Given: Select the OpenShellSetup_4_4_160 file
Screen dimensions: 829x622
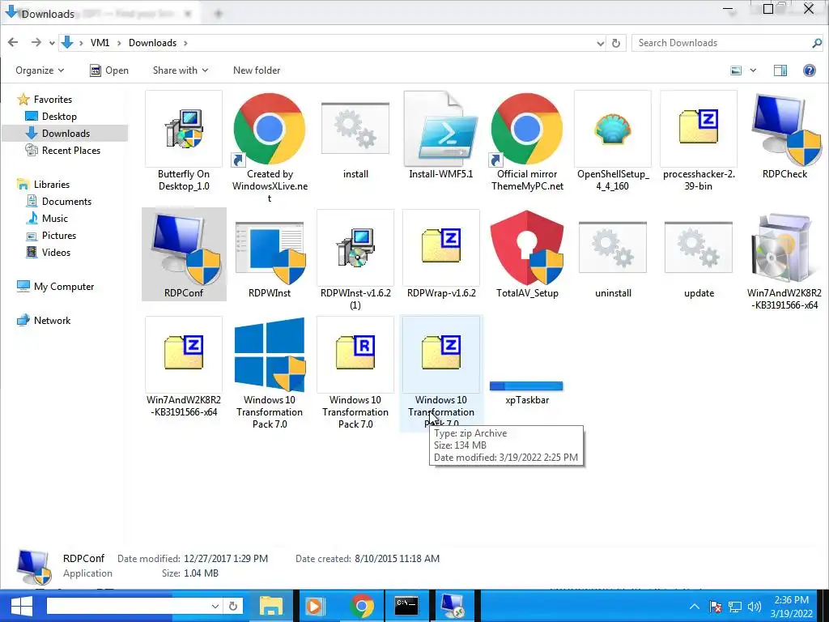Looking at the screenshot, I should point(613,129).
